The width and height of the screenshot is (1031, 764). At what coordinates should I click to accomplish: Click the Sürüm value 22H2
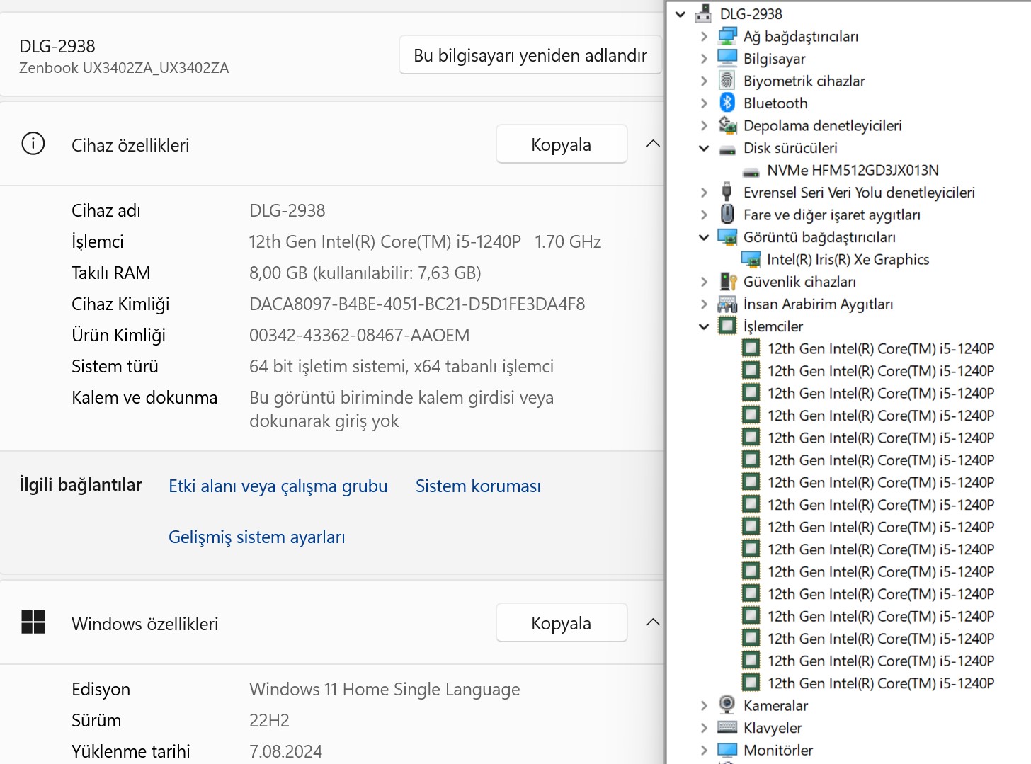point(269,721)
